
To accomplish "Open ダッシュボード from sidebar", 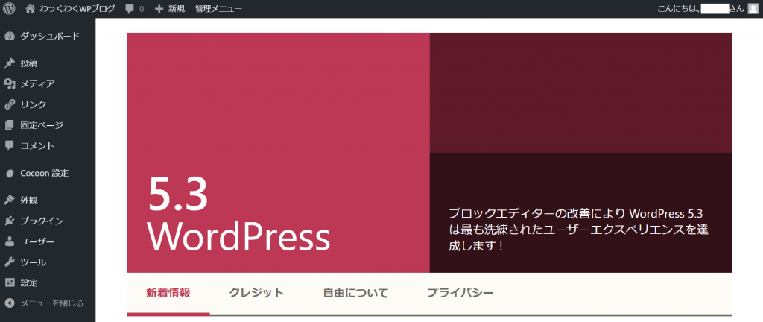I will point(49,36).
